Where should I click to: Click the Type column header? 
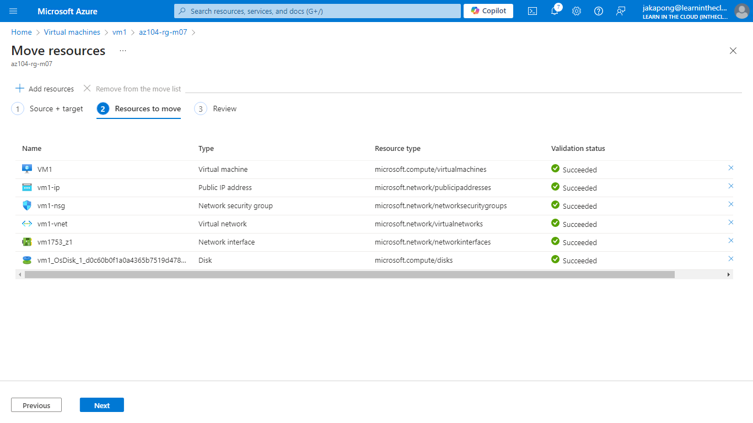pos(206,149)
